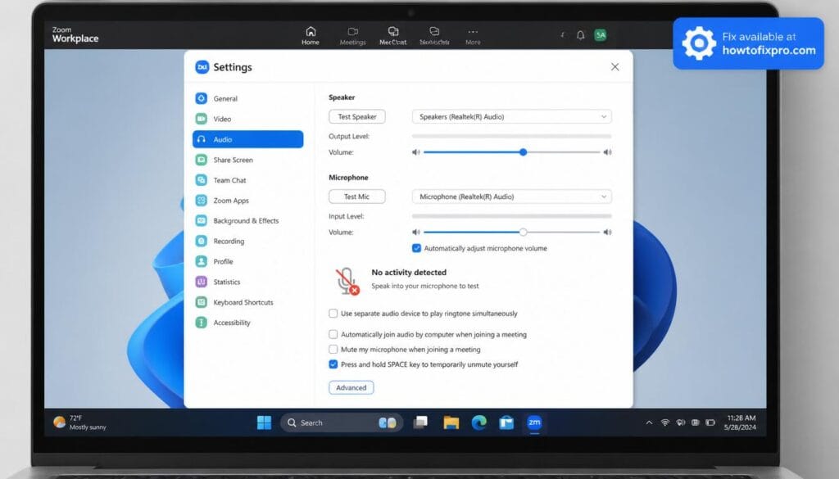The width and height of the screenshot is (839, 479).
Task: Select the Accessibility sidebar icon
Action: click(x=202, y=323)
